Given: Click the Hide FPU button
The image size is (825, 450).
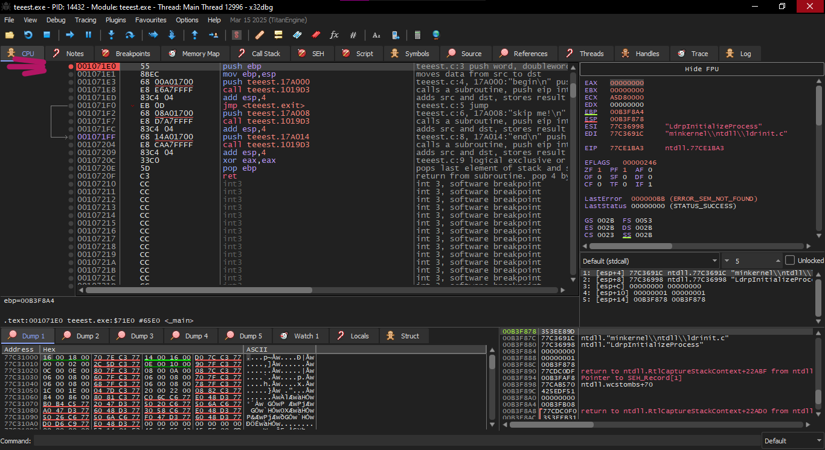Looking at the screenshot, I should point(701,69).
